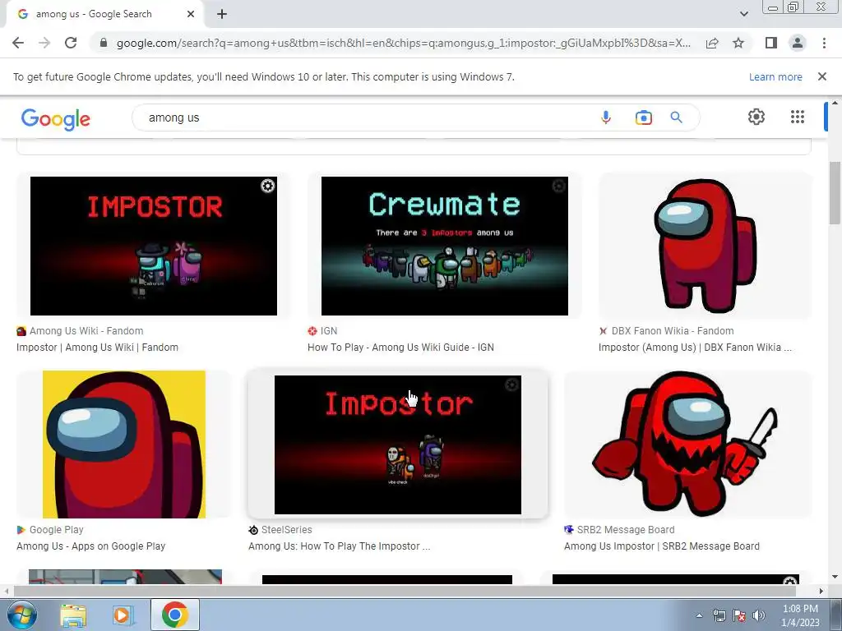The height and width of the screenshot is (631, 842).
Task: Open the Chrome three-dot menu
Action: pyautogui.click(x=824, y=43)
